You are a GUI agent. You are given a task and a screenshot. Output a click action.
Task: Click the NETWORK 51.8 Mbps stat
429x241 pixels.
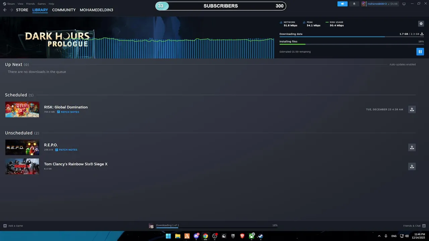pos(289,24)
